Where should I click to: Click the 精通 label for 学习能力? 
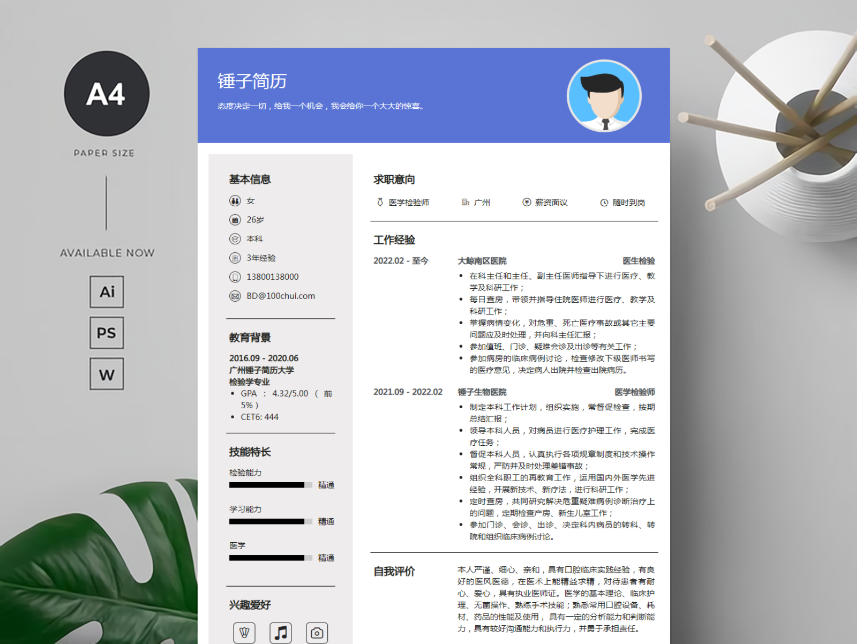326,521
